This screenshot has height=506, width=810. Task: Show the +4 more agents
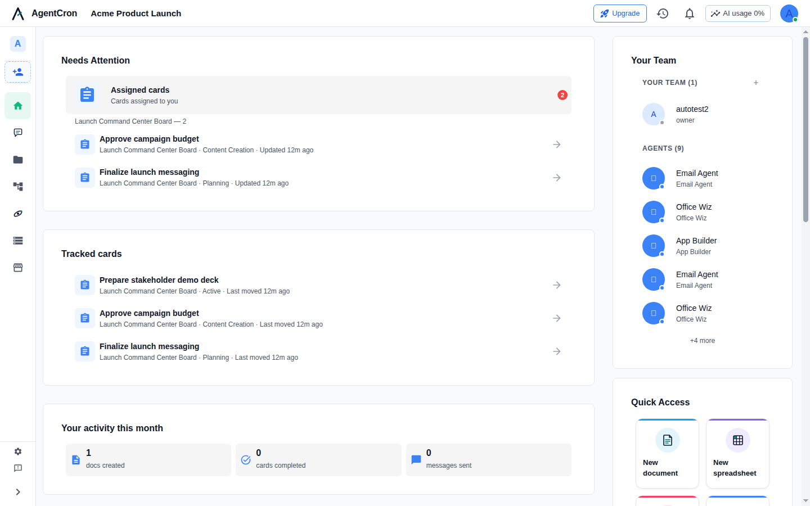[x=703, y=341]
